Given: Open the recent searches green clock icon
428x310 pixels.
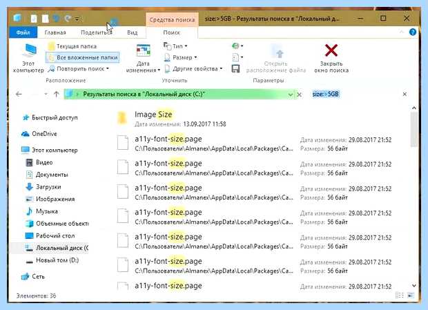Looking at the screenshot, I should (x=237, y=46).
